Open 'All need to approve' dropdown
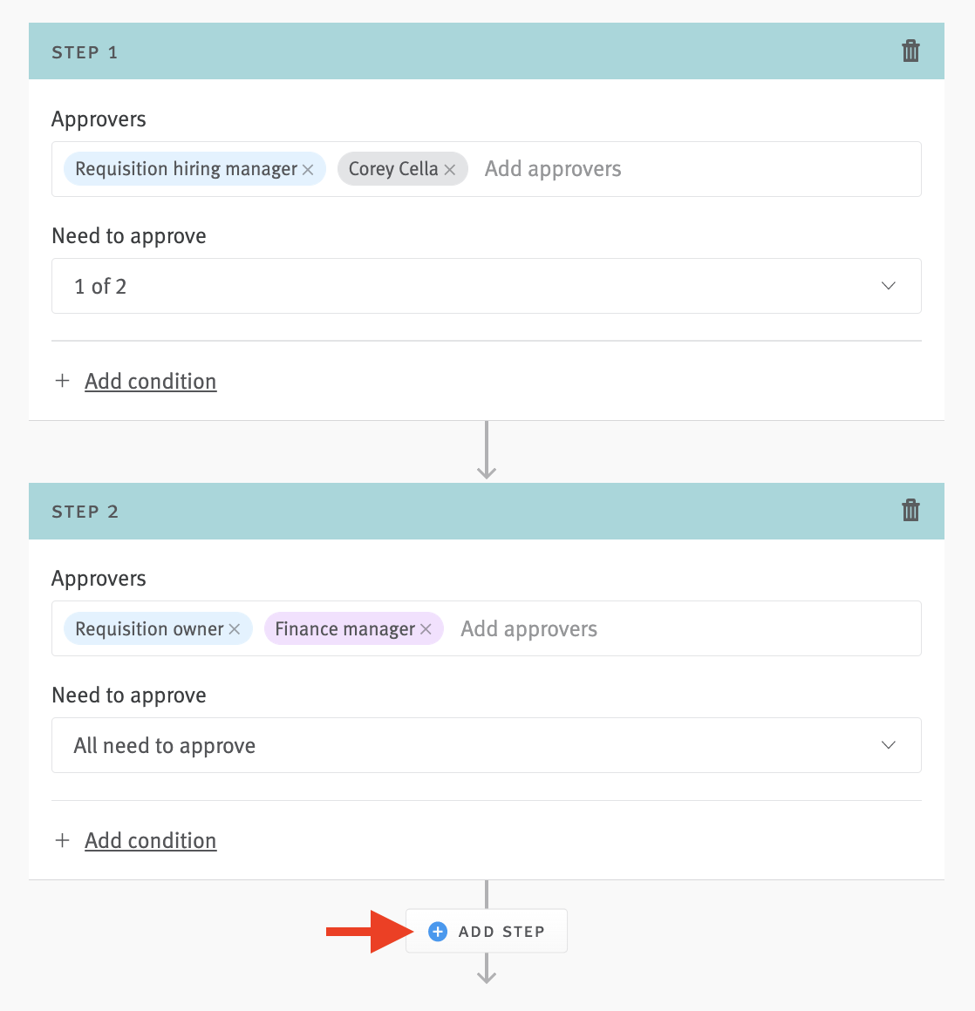Viewport: 975px width, 1011px height. [487, 745]
